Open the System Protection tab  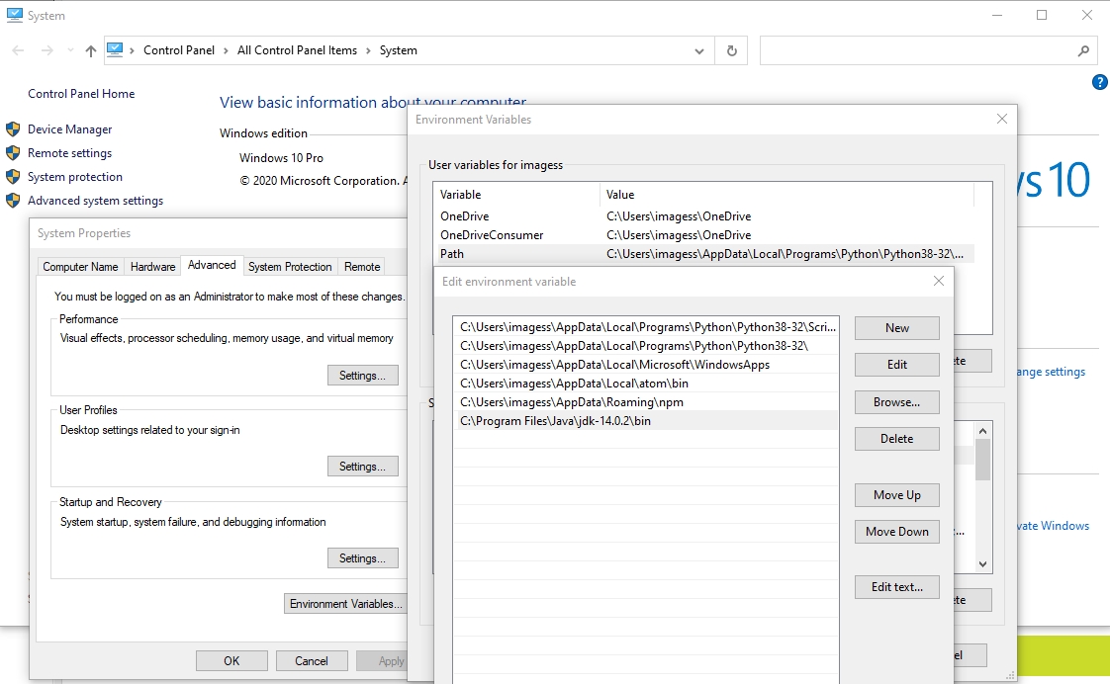[290, 267]
